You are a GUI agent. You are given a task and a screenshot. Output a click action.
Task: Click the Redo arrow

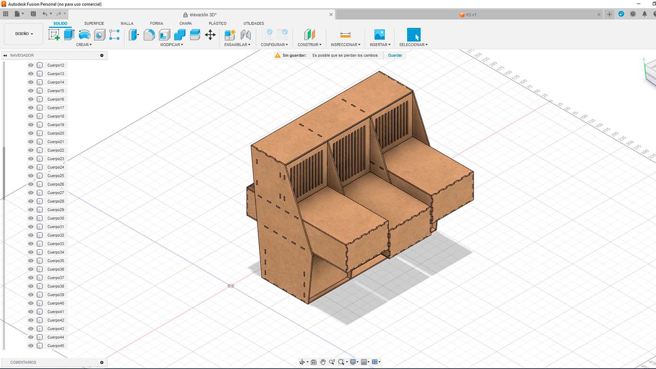pos(58,14)
